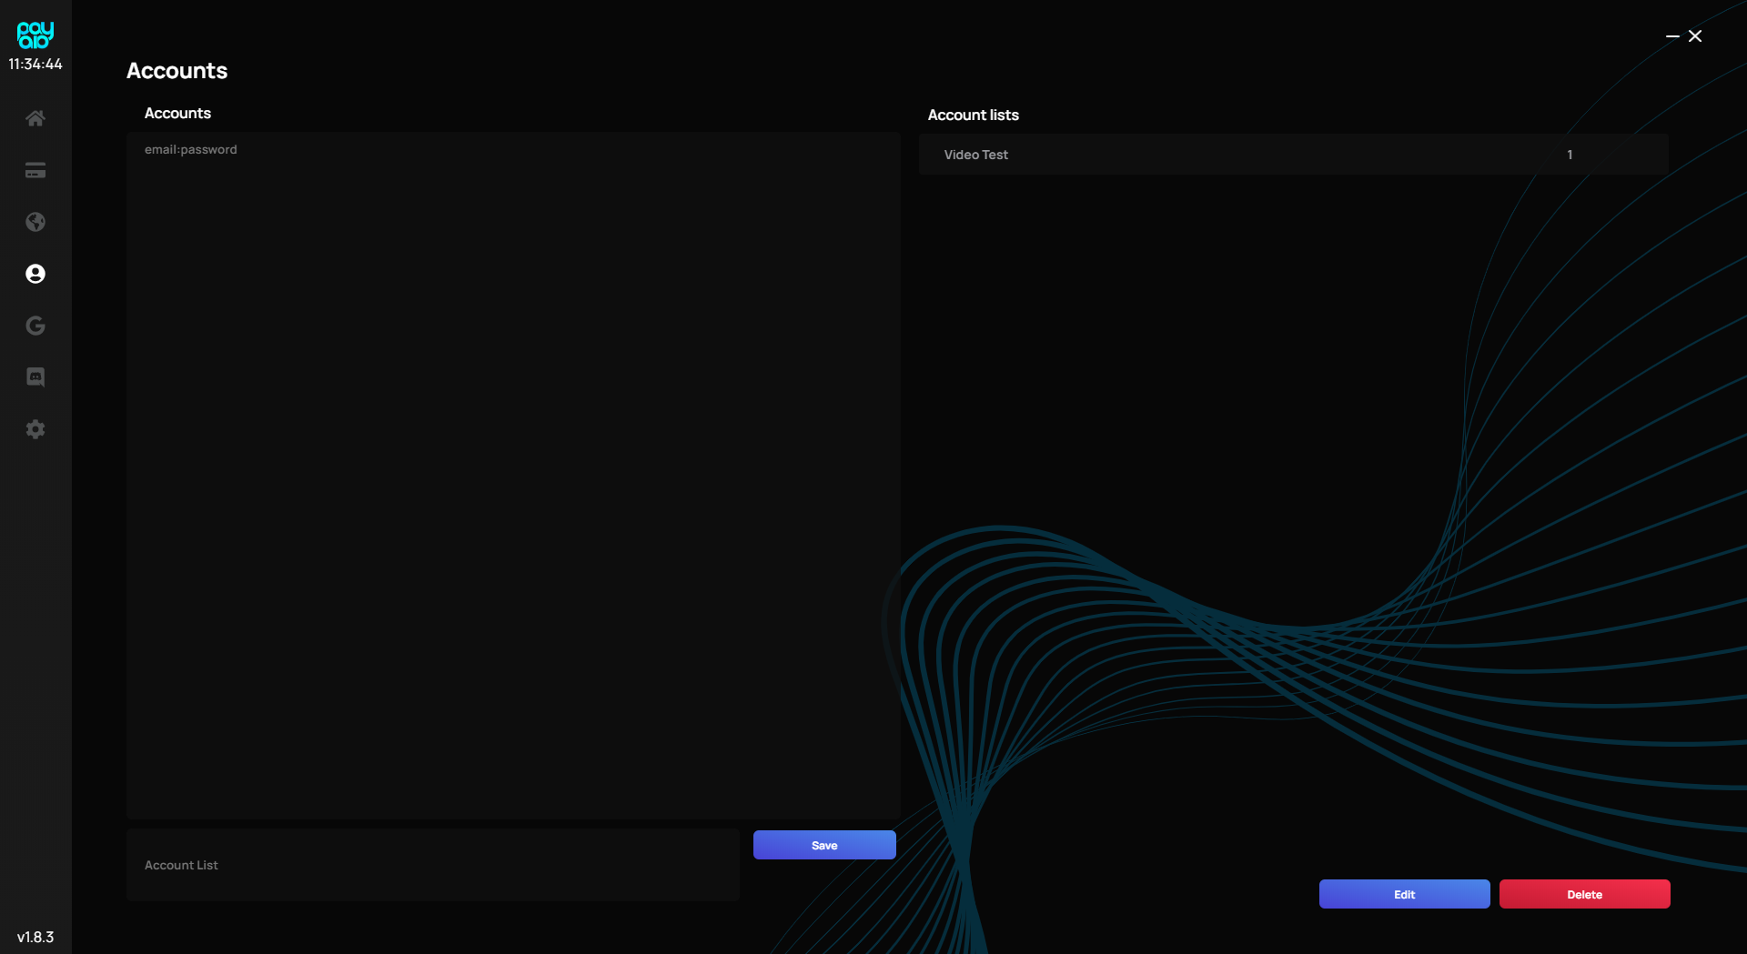The width and height of the screenshot is (1747, 954).
Task: Click the Account lists heading
Action: [x=973, y=115]
